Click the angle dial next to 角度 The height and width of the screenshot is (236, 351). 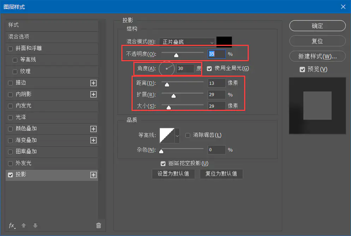click(x=167, y=68)
